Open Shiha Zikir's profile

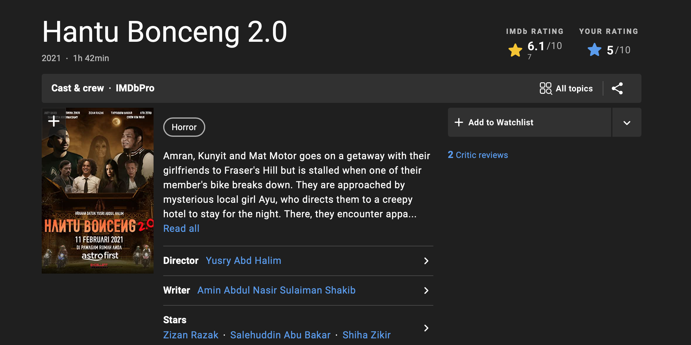click(x=366, y=335)
